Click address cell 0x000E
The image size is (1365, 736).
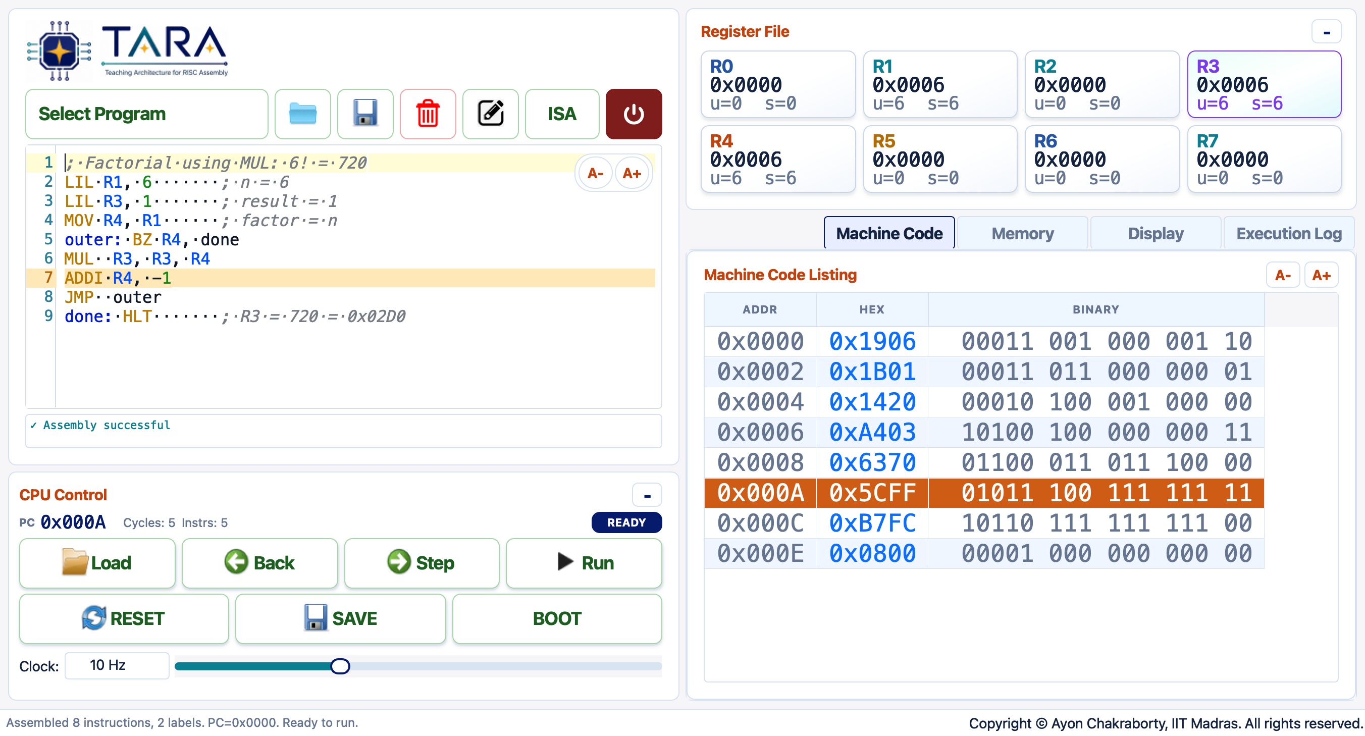coord(760,554)
